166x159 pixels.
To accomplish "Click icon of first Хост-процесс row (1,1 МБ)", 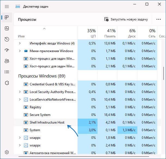I will pyautogui.click(x=26, y=59).
